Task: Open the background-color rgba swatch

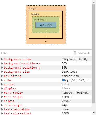Action: coord(63,59)
